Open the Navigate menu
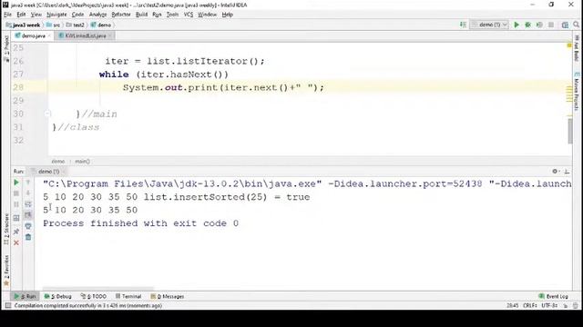 pos(56,15)
